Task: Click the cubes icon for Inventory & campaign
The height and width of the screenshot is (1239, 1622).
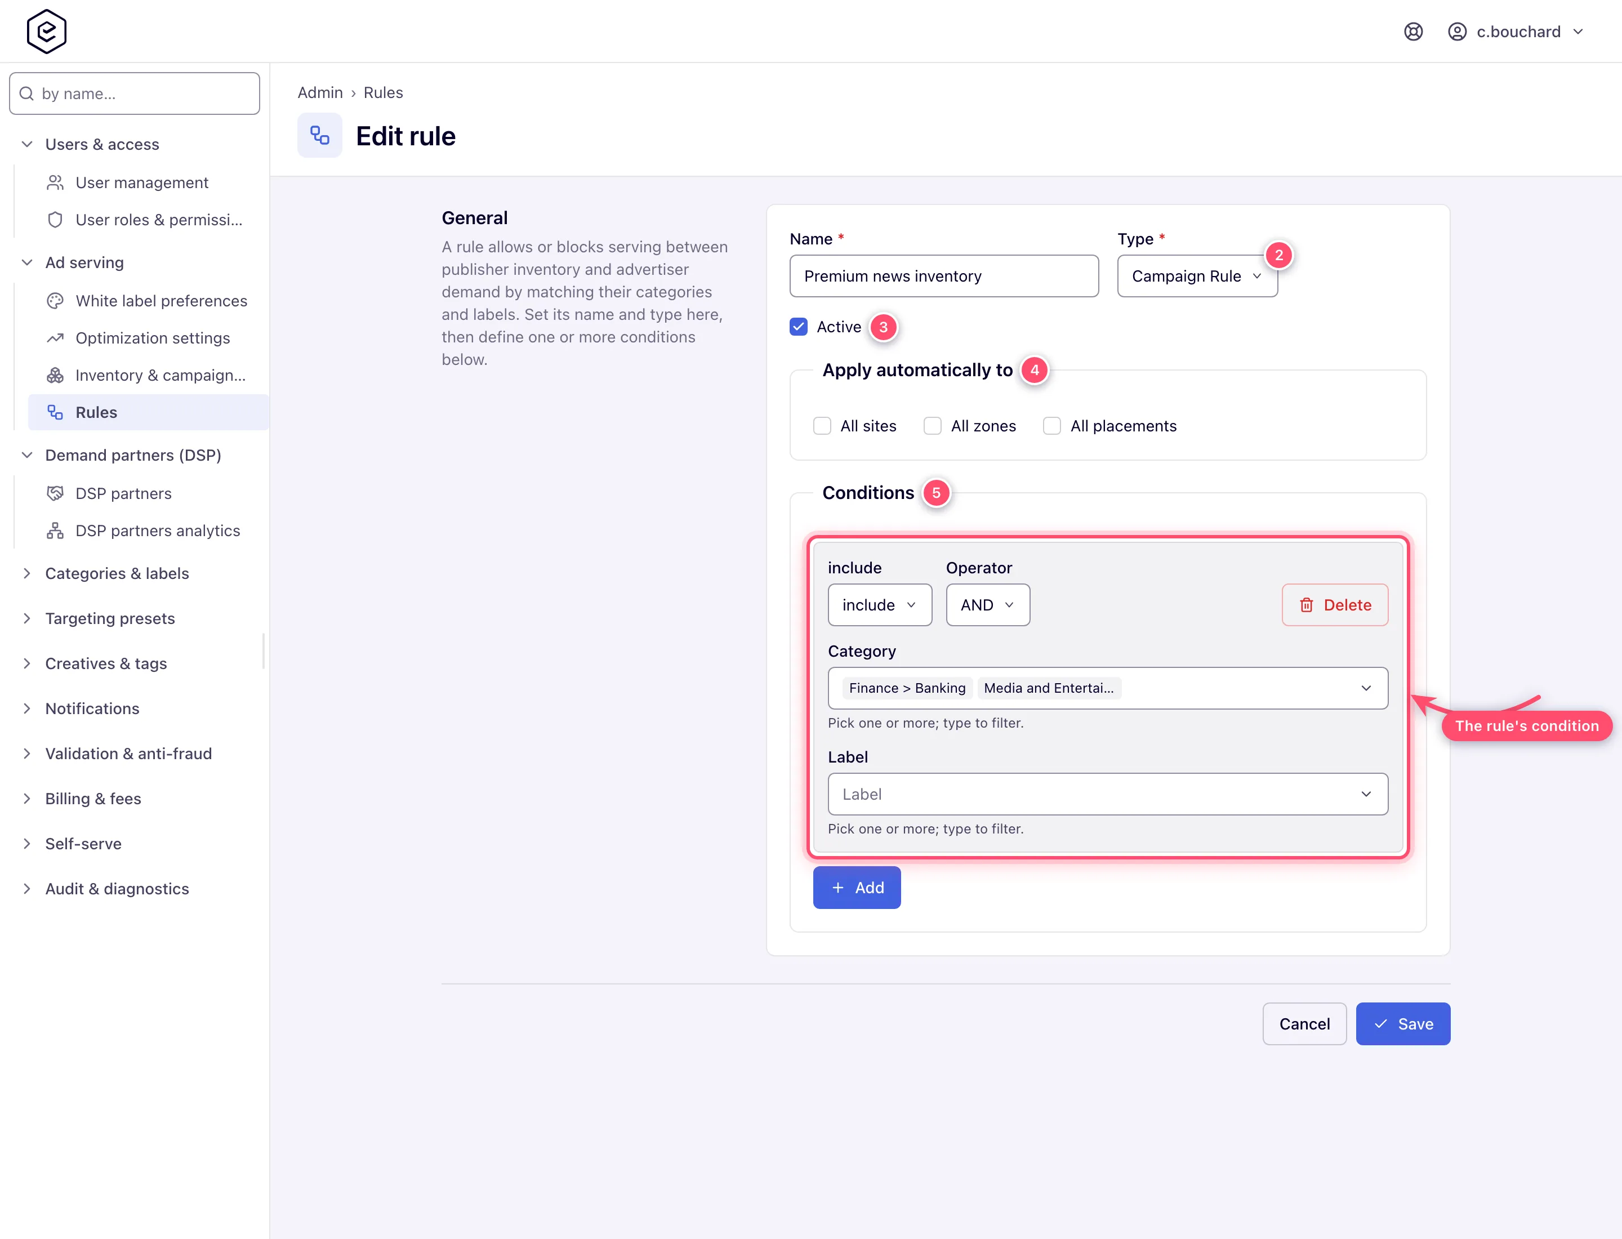Action: pyautogui.click(x=55, y=376)
